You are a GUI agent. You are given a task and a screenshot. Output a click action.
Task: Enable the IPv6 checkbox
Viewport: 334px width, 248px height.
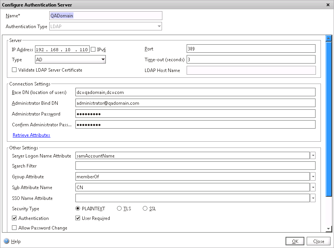pos(94,49)
